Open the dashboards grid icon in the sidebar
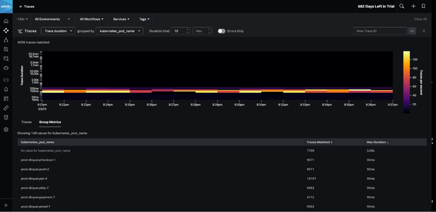This screenshot has width=436, height=212. [x=6, y=99]
